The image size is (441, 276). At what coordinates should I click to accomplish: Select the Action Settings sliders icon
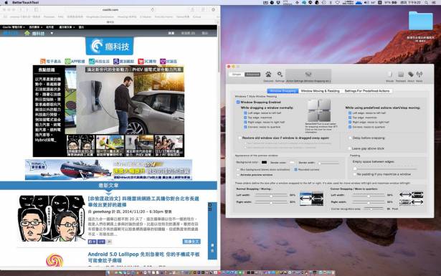point(308,75)
